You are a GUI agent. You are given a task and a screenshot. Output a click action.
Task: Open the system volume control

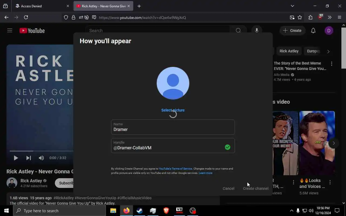pyautogui.click(x=311, y=211)
